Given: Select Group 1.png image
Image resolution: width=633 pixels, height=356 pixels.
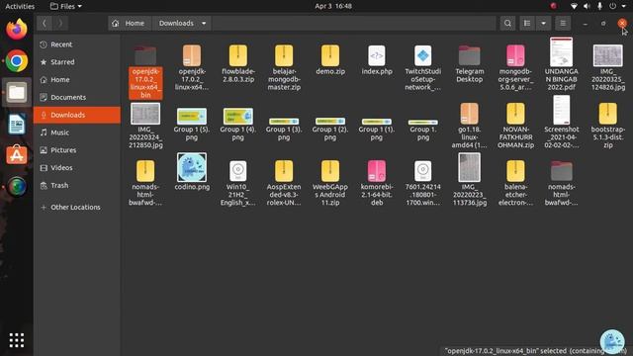Looking at the screenshot, I should (423, 130).
